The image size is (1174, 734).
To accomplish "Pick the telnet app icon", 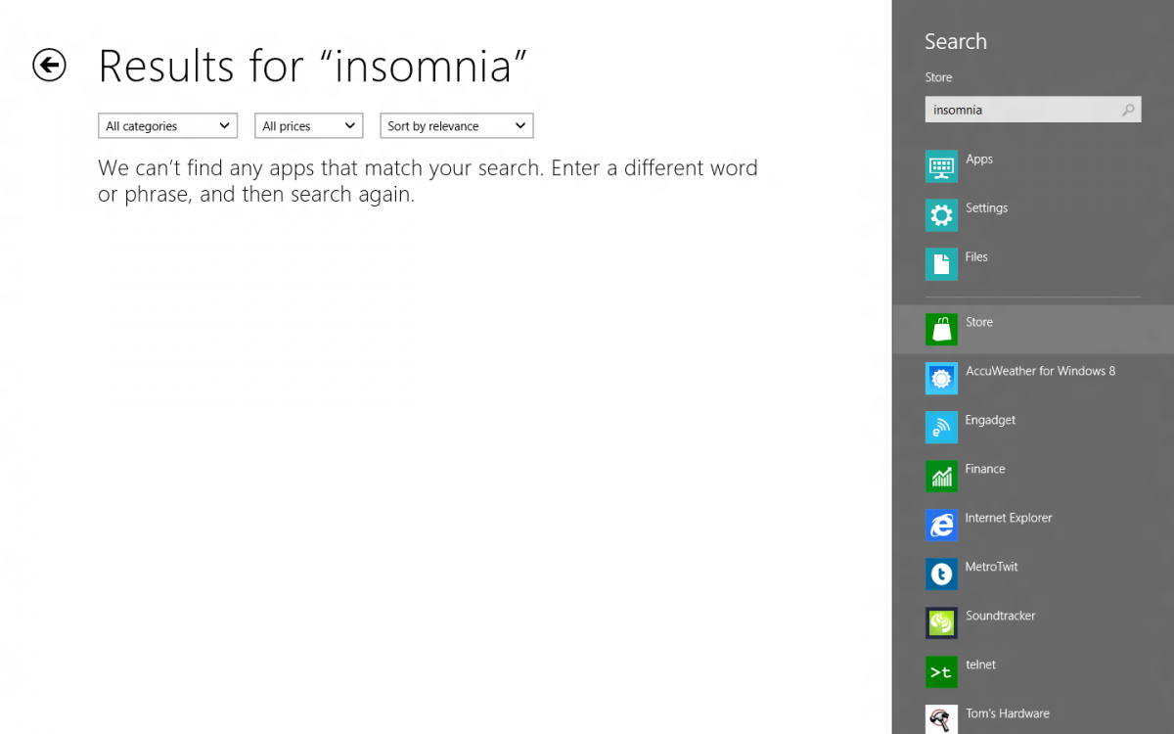I will 941,672.
